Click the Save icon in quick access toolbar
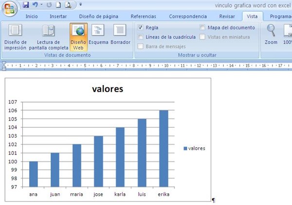This screenshot has height=205, width=292. click(x=26, y=5)
